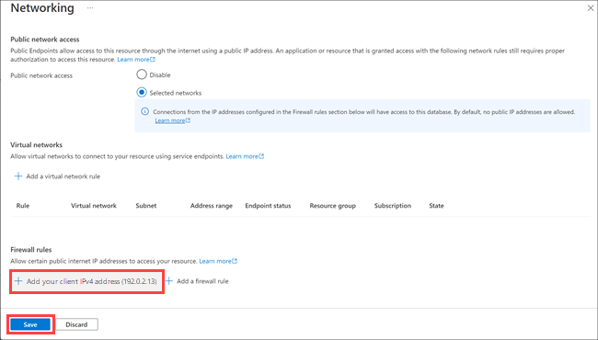Click the Virtual networks section heading
598x340 pixels.
click(x=36, y=144)
